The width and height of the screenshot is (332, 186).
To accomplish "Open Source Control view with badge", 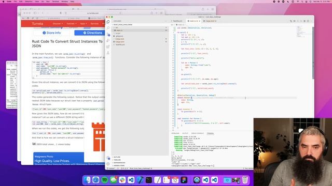I will pos(108,35).
